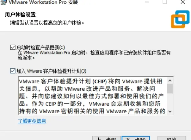Proceed with the 下一步(N) button
191x140 pixels.
point(136,138)
